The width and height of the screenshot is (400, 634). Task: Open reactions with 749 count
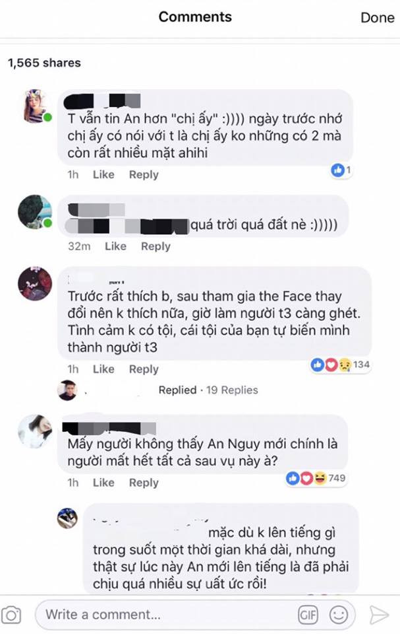coord(316,478)
